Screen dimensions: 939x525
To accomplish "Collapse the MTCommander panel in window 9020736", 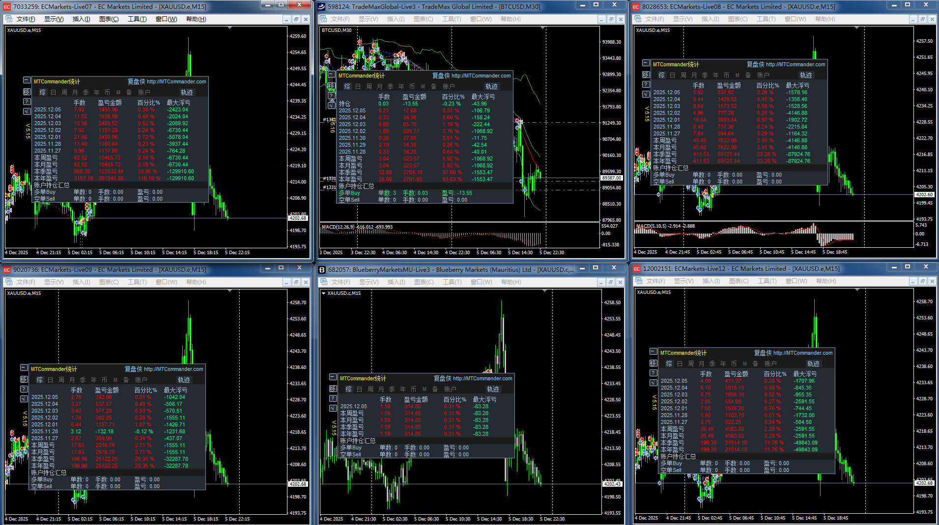I will [x=24, y=367].
